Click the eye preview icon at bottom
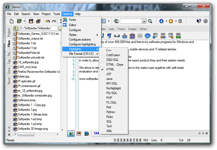This screenshot has height=150, width=217. (x=79, y=134)
